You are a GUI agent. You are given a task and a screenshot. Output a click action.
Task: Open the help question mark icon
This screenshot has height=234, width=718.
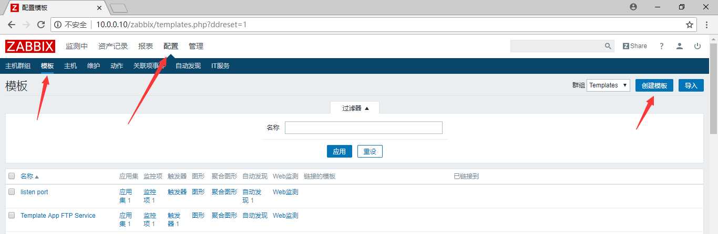[662, 46]
